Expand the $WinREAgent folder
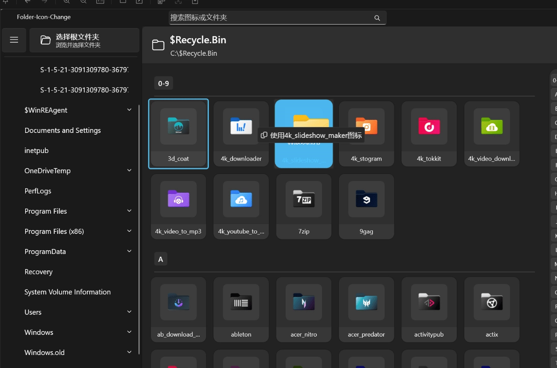Screen dimensions: 557x368 (129, 110)
